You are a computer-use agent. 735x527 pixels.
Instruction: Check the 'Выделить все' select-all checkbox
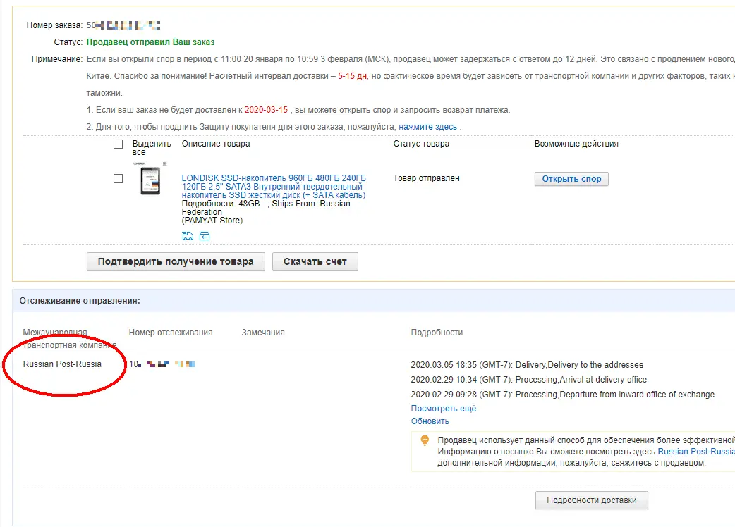click(x=118, y=144)
